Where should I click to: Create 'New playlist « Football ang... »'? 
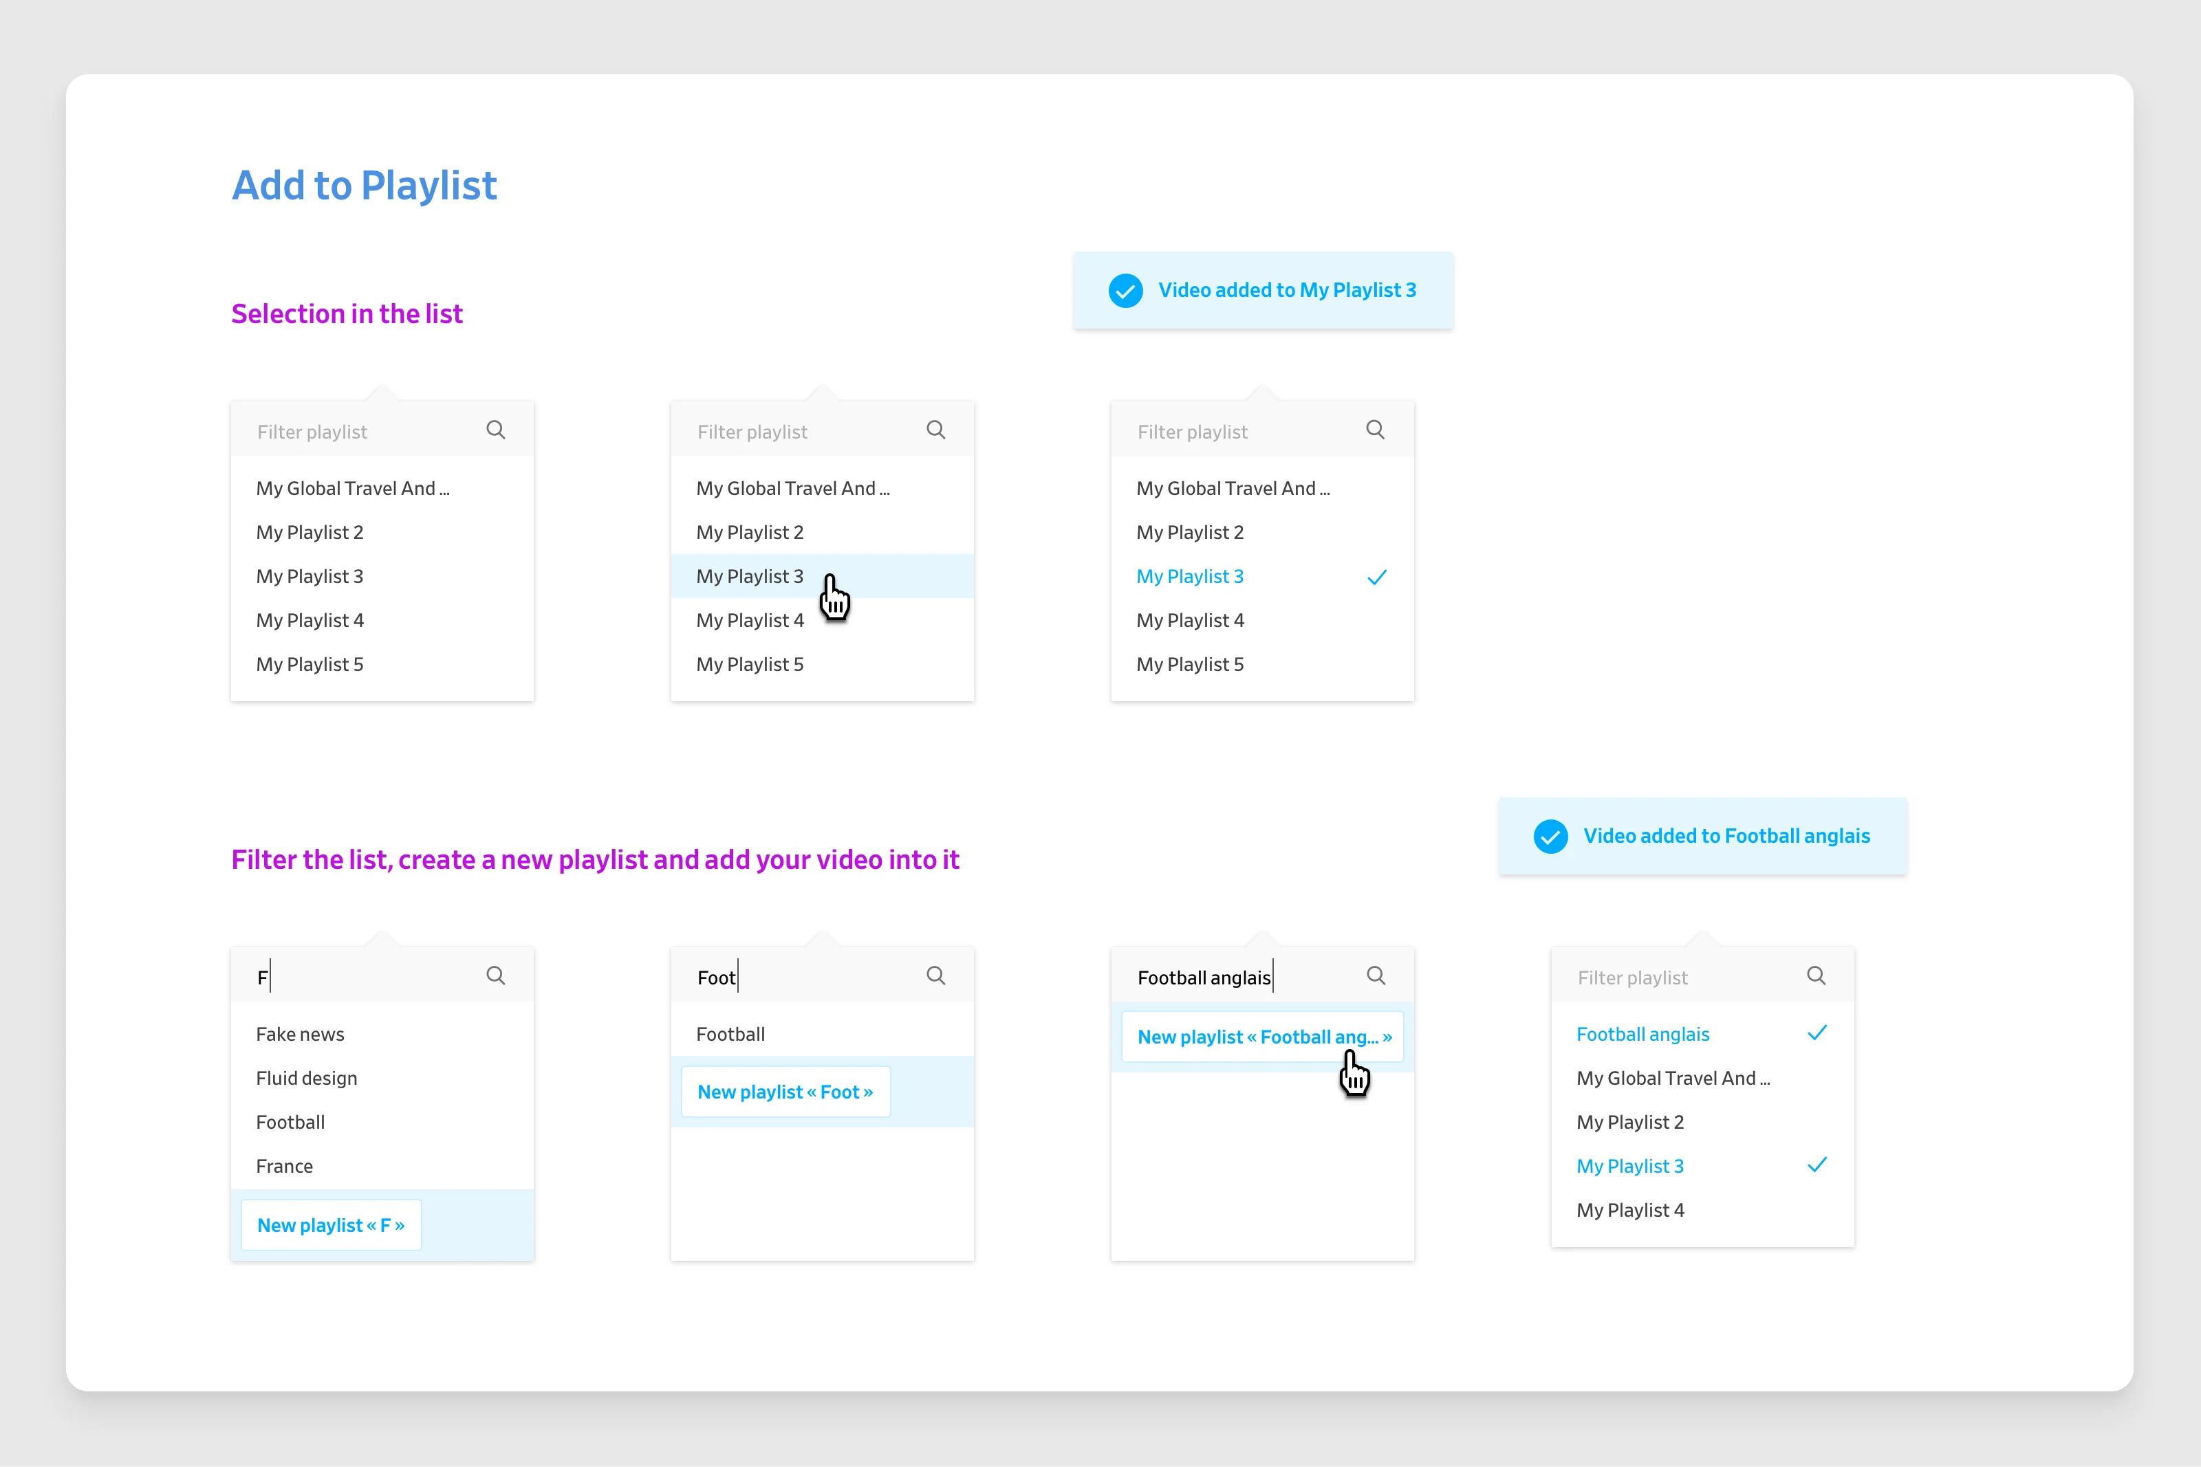(x=1262, y=1037)
